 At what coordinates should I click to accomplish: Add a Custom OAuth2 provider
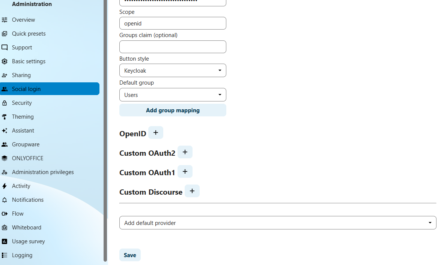(x=185, y=152)
